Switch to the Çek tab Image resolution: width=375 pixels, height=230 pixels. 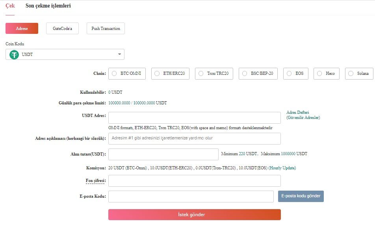click(x=10, y=6)
